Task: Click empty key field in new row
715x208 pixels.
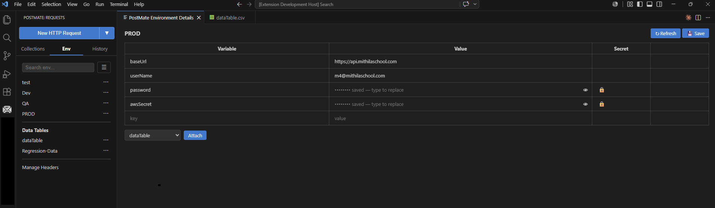Action: [227, 118]
